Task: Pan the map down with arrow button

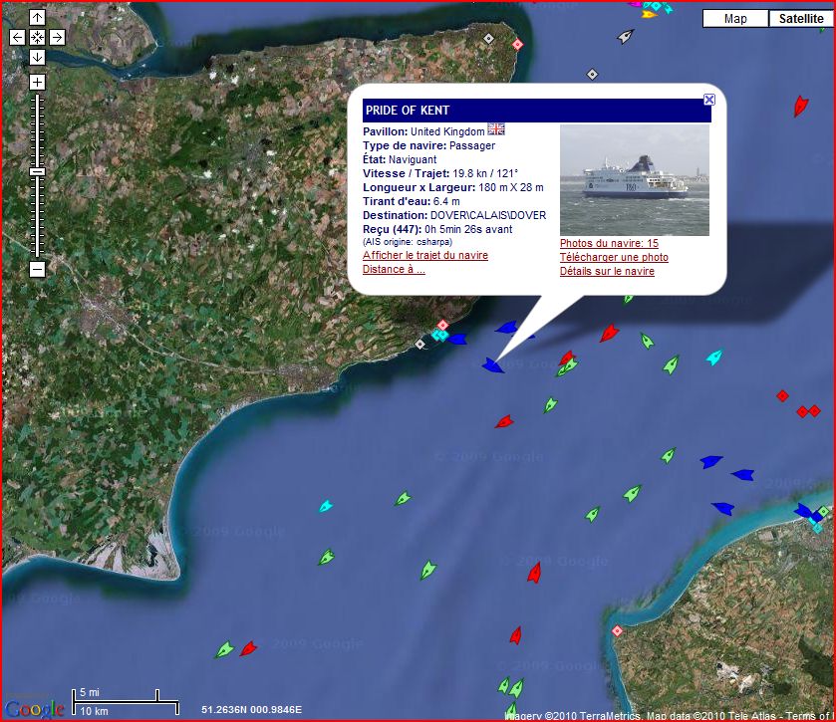Action: pos(37,57)
